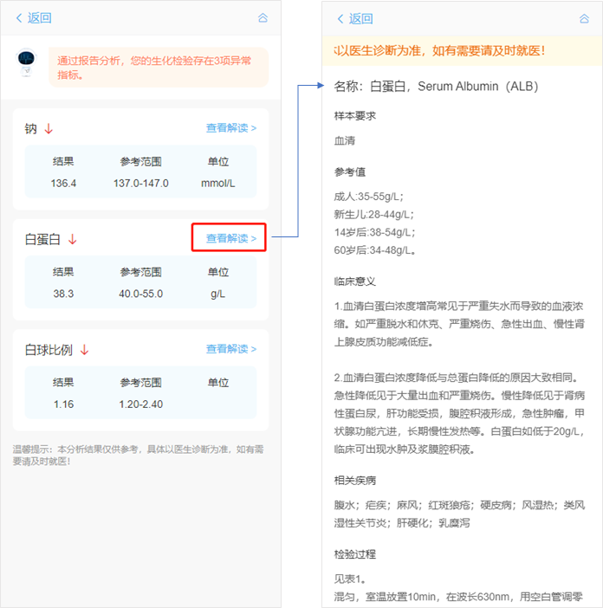
Task: Click the 白蛋白 item title
Action: pyautogui.click(x=42, y=239)
